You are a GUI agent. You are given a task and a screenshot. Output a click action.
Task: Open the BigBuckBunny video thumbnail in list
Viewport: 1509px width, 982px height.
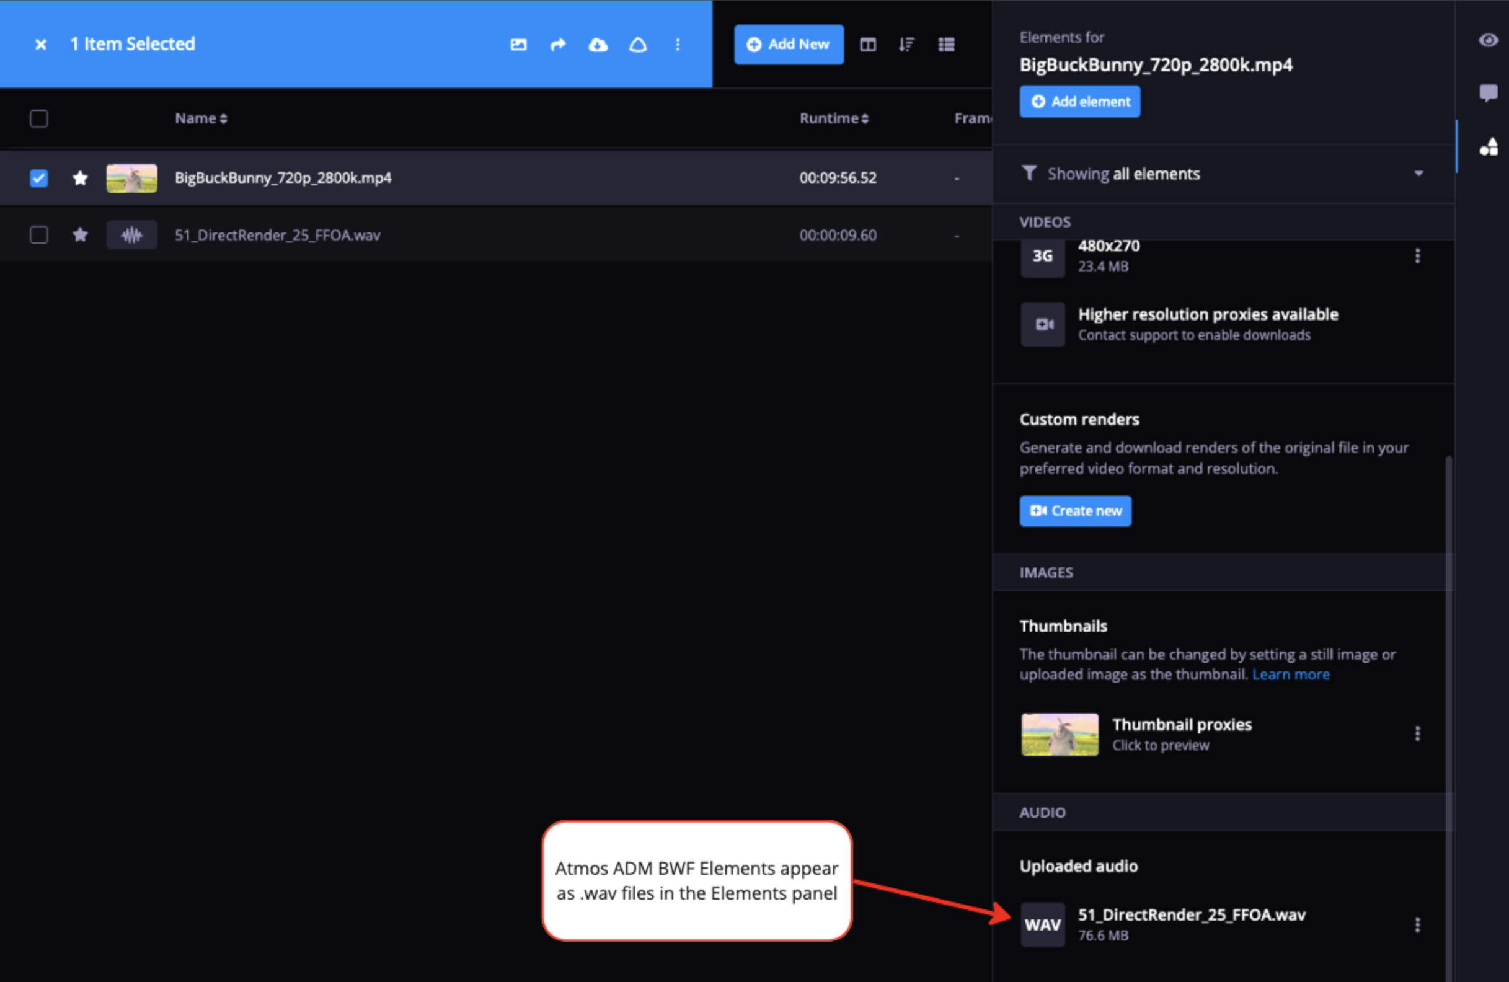[132, 178]
